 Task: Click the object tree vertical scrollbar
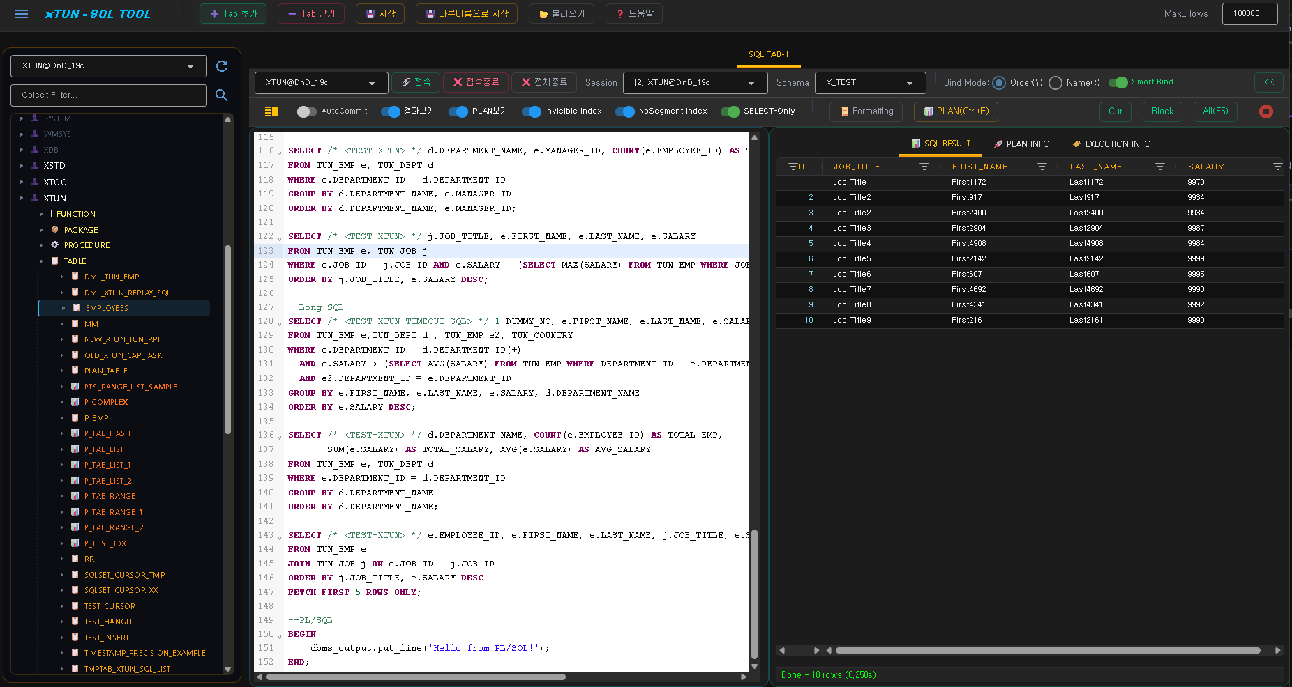tap(227, 339)
